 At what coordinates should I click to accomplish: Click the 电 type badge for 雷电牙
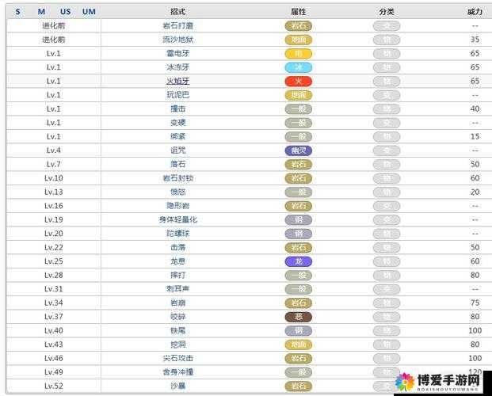(x=299, y=54)
